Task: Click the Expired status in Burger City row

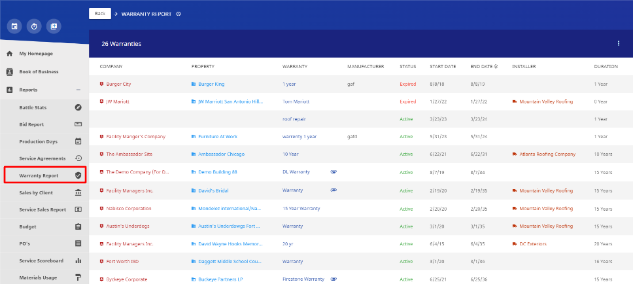Action: pyautogui.click(x=408, y=84)
